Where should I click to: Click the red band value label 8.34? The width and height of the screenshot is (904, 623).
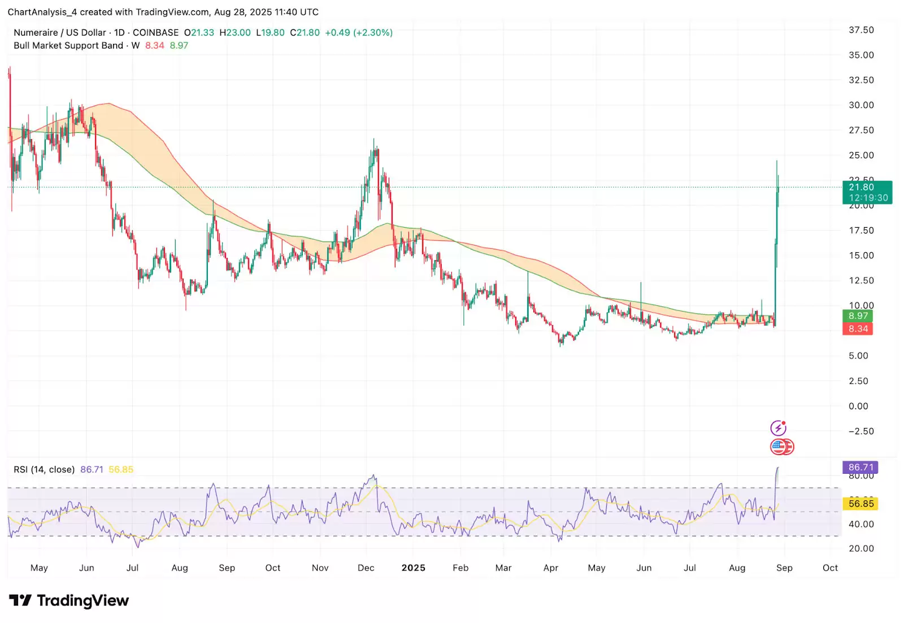(858, 329)
